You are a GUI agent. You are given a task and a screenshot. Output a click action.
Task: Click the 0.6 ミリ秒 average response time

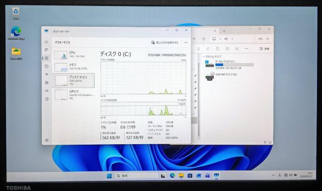pos(128,127)
